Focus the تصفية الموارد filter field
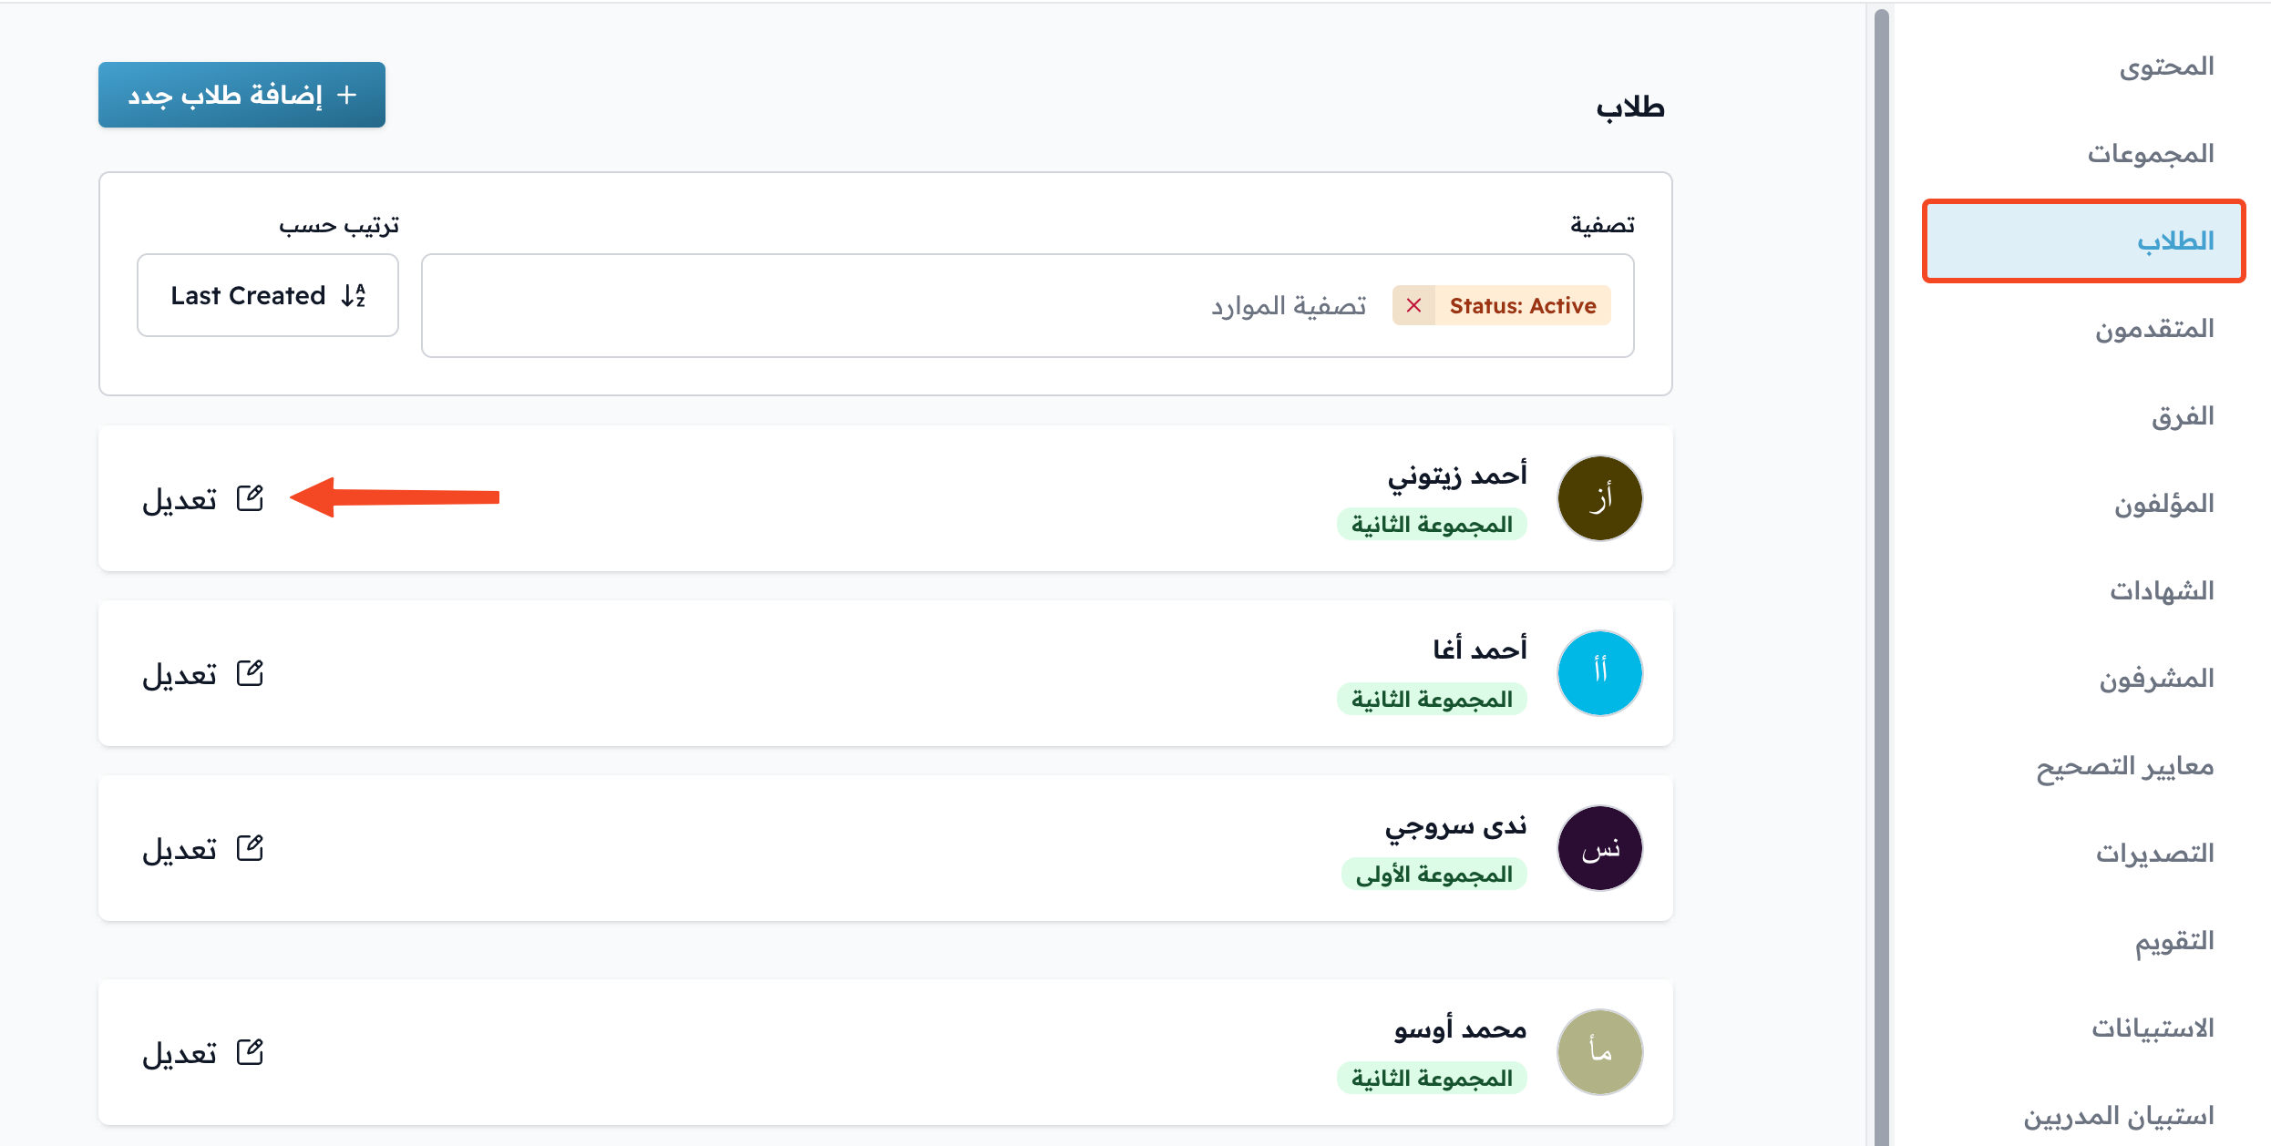Viewport: 2271px width, 1146px height. 1028,306
